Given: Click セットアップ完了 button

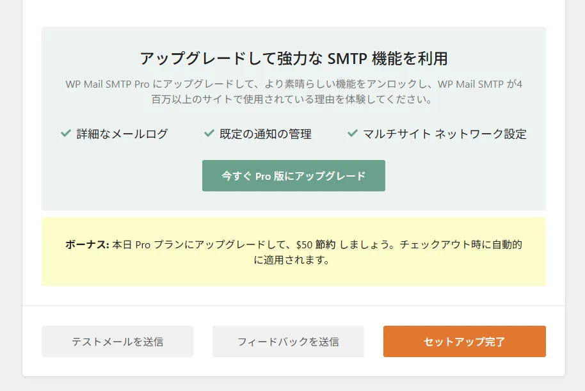Looking at the screenshot, I should [465, 341].
